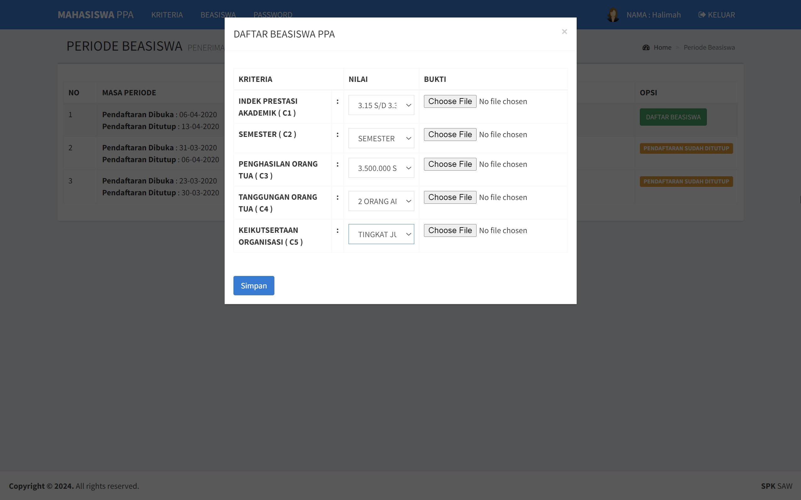Open the PENGHASILAN ORANG TUA dropdown

pos(381,168)
